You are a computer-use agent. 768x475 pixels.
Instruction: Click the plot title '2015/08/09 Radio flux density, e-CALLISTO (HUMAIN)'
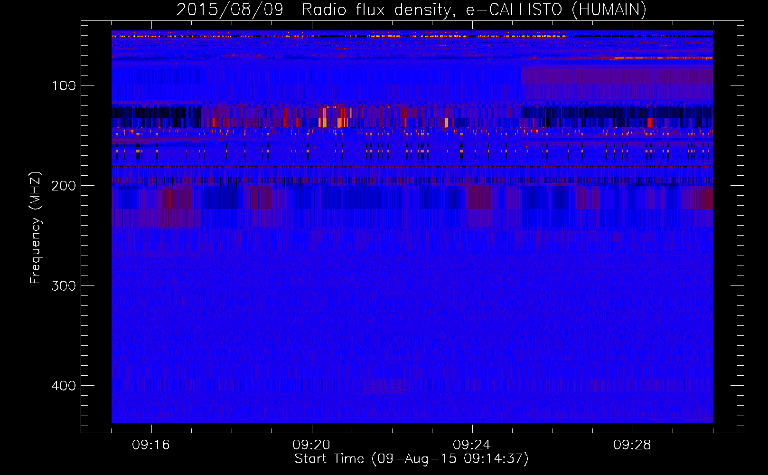click(x=412, y=9)
